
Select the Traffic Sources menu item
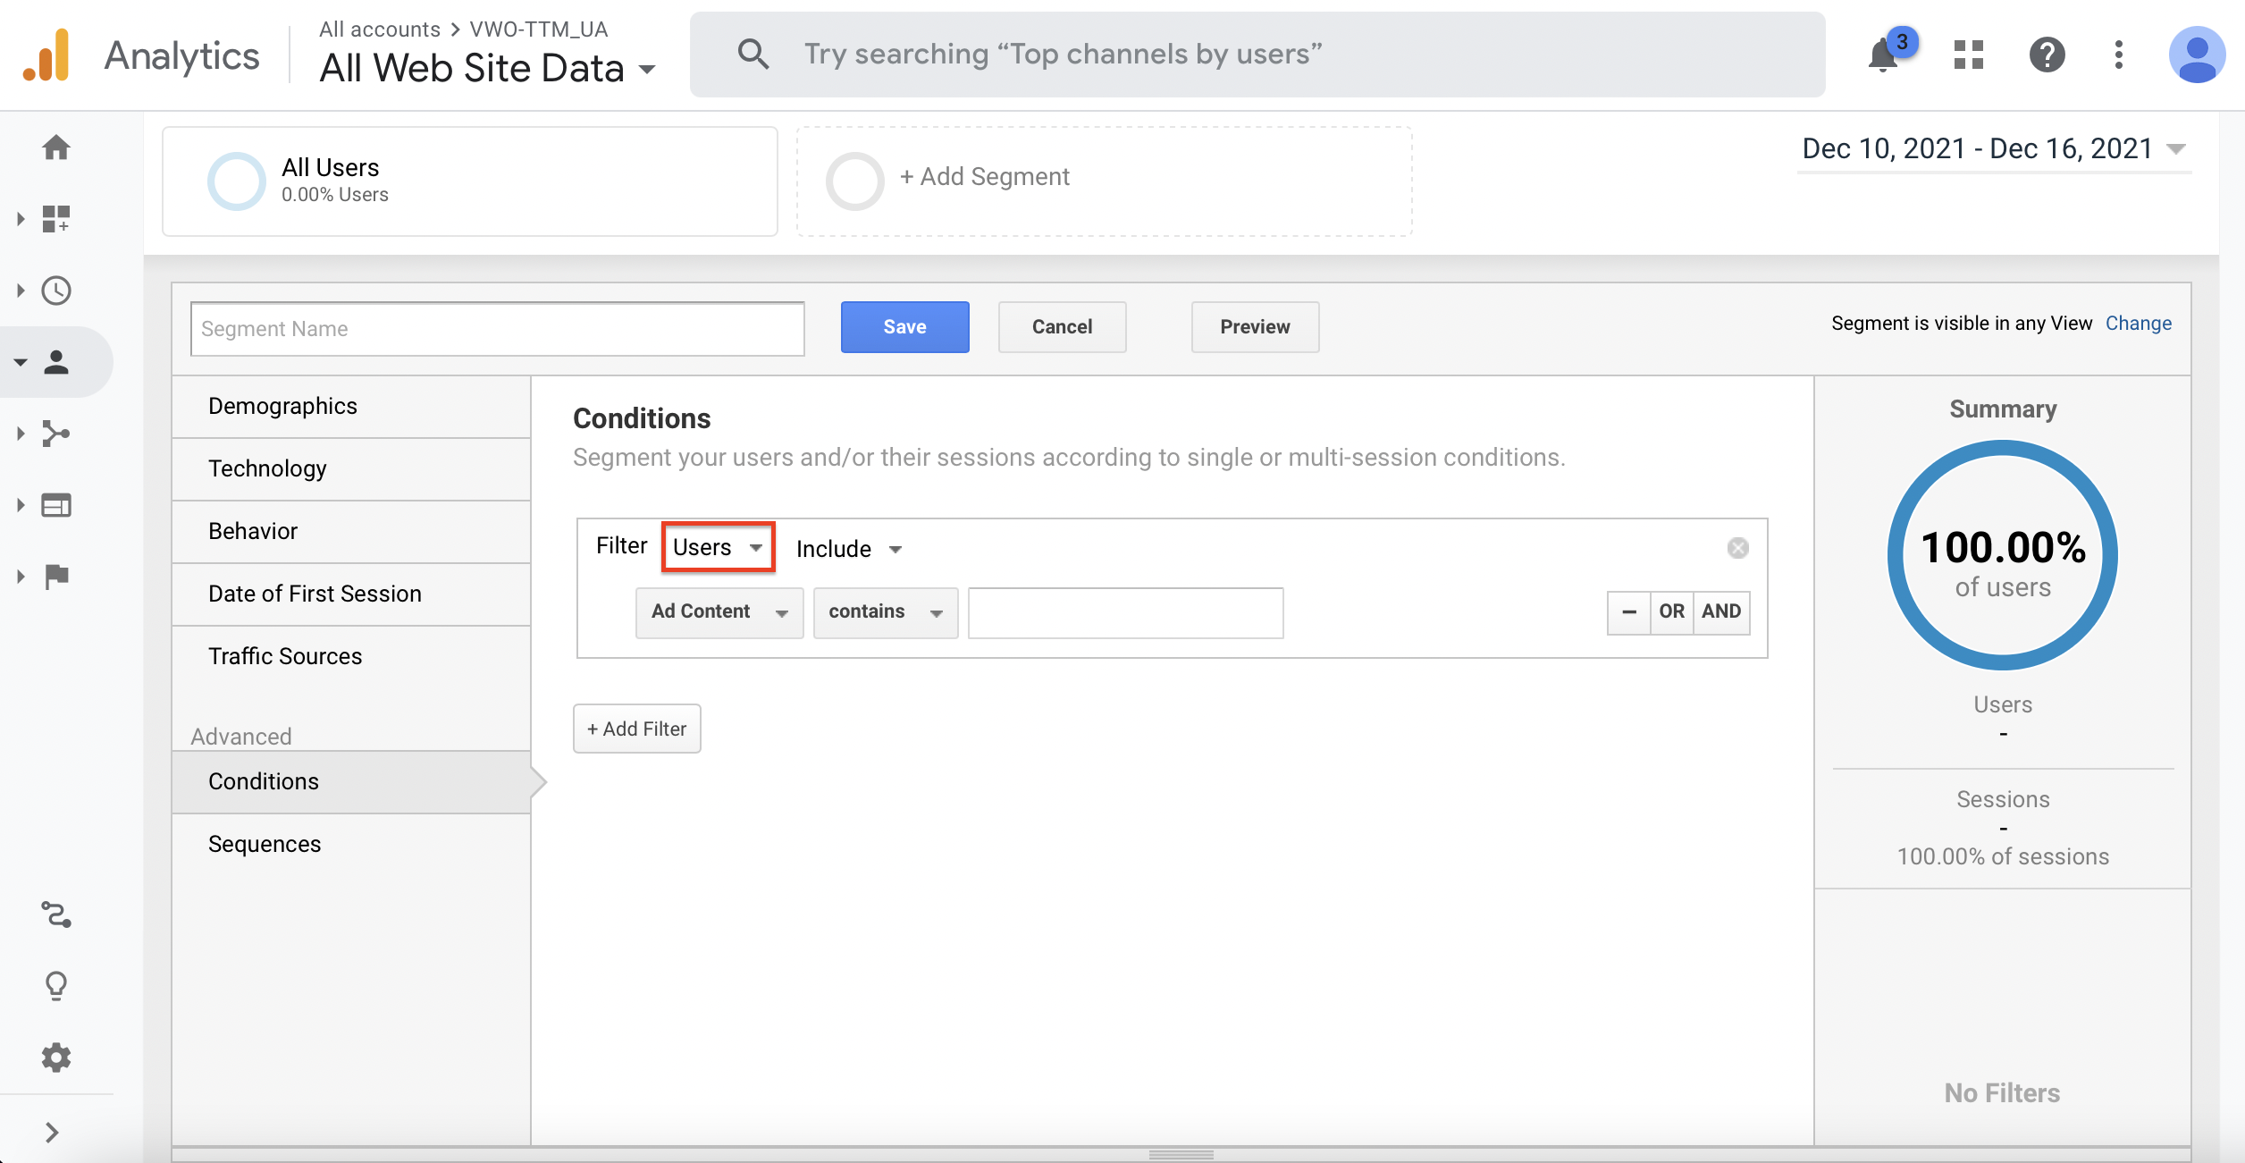click(x=285, y=654)
